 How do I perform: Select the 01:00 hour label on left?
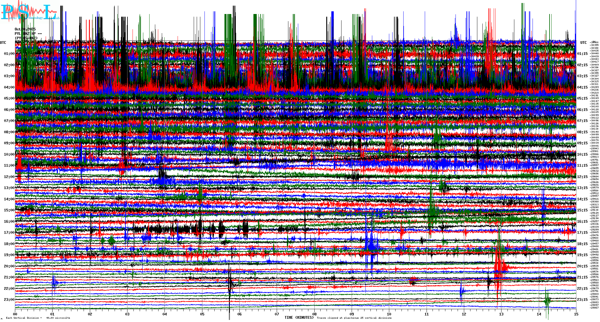coord(9,54)
